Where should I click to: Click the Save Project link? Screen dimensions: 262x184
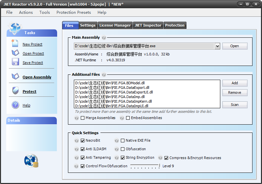click(33, 63)
